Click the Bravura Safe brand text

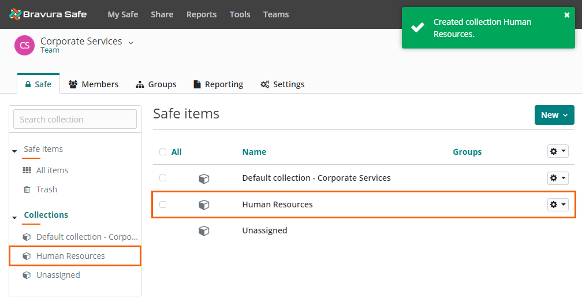click(55, 14)
